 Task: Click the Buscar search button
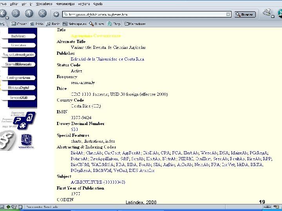(245, 14)
